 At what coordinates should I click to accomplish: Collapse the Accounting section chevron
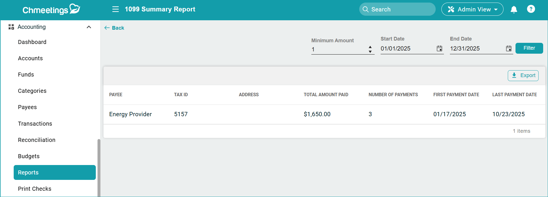tap(89, 27)
